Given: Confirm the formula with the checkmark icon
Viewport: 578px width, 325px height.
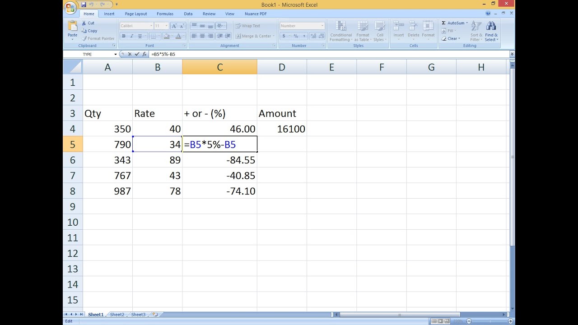Looking at the screenshot, I should click(137, 54).
